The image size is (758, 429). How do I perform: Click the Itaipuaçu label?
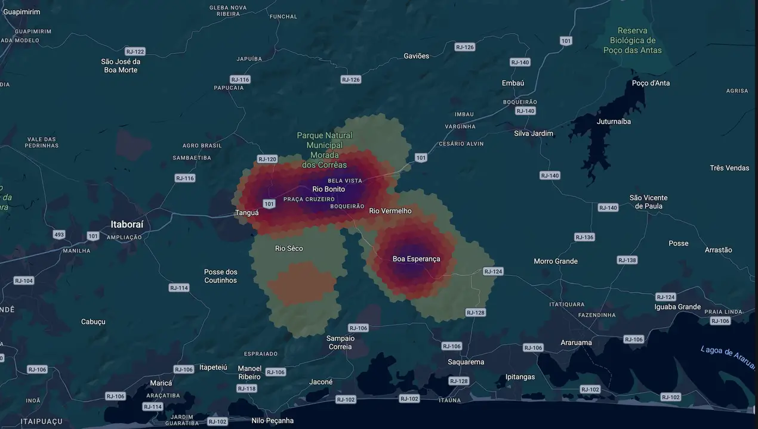click(42, 421)
